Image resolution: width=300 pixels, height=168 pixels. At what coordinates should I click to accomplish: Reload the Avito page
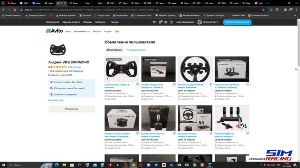click(15, 10)
